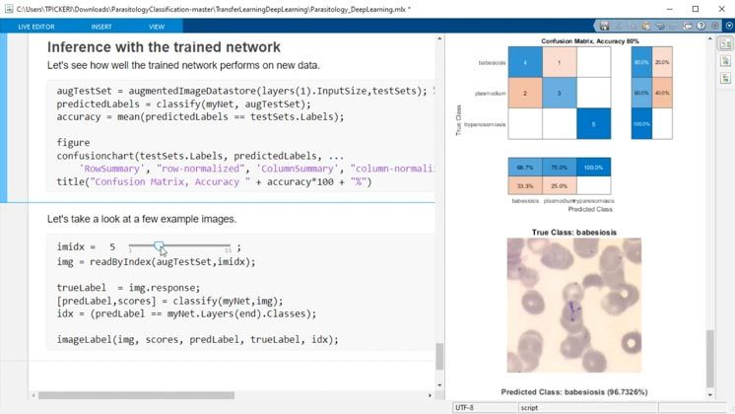This screenshot has width=735, height=414.
Task: Expand the toolstrip with the circled down-arrow
Action: point(729,26)
